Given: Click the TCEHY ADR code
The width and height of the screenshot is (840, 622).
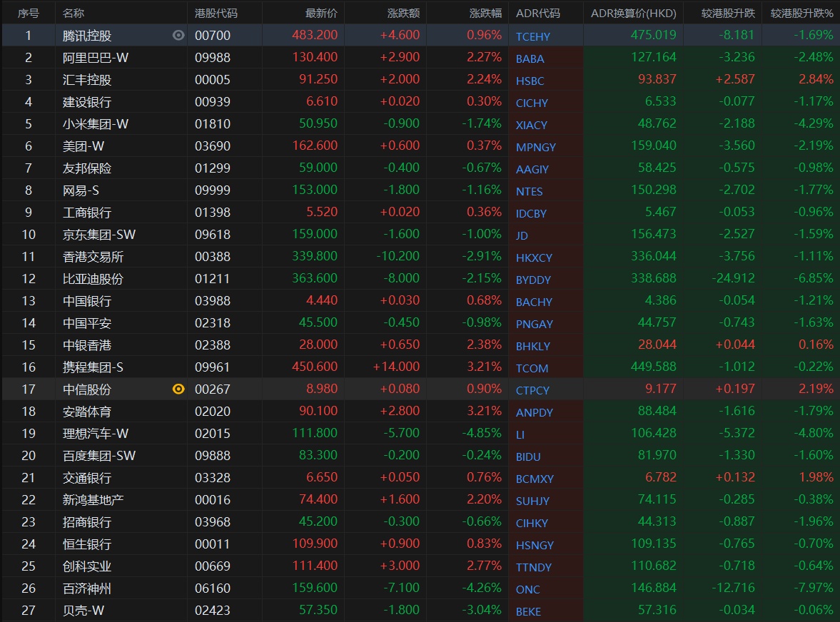Looking at the screenshot, I should pos(532,36).
